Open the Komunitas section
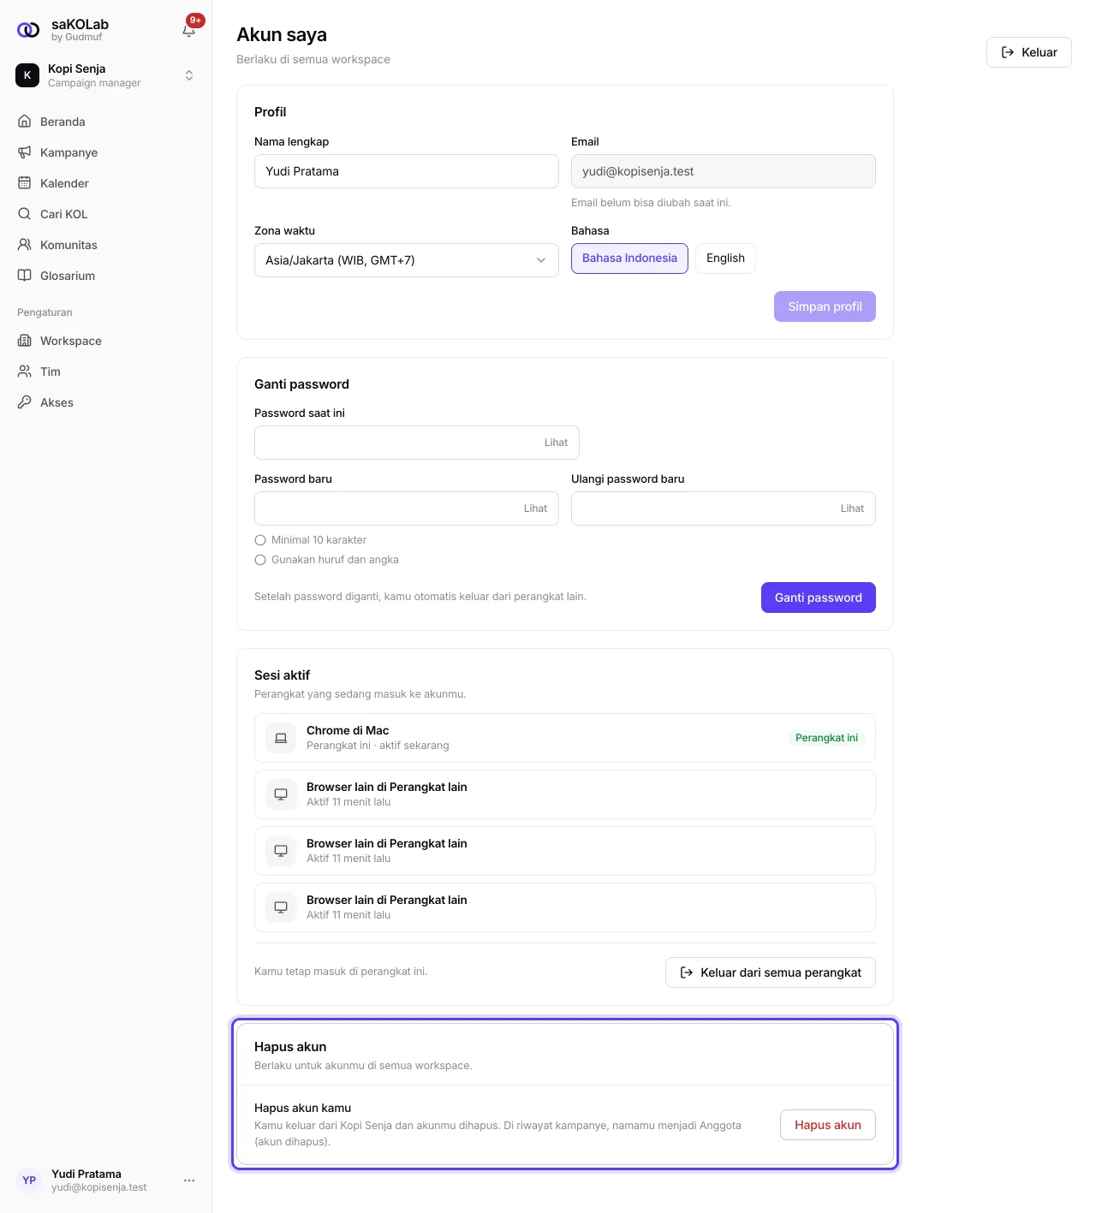 pyautogui.click(x=106, y=245)
